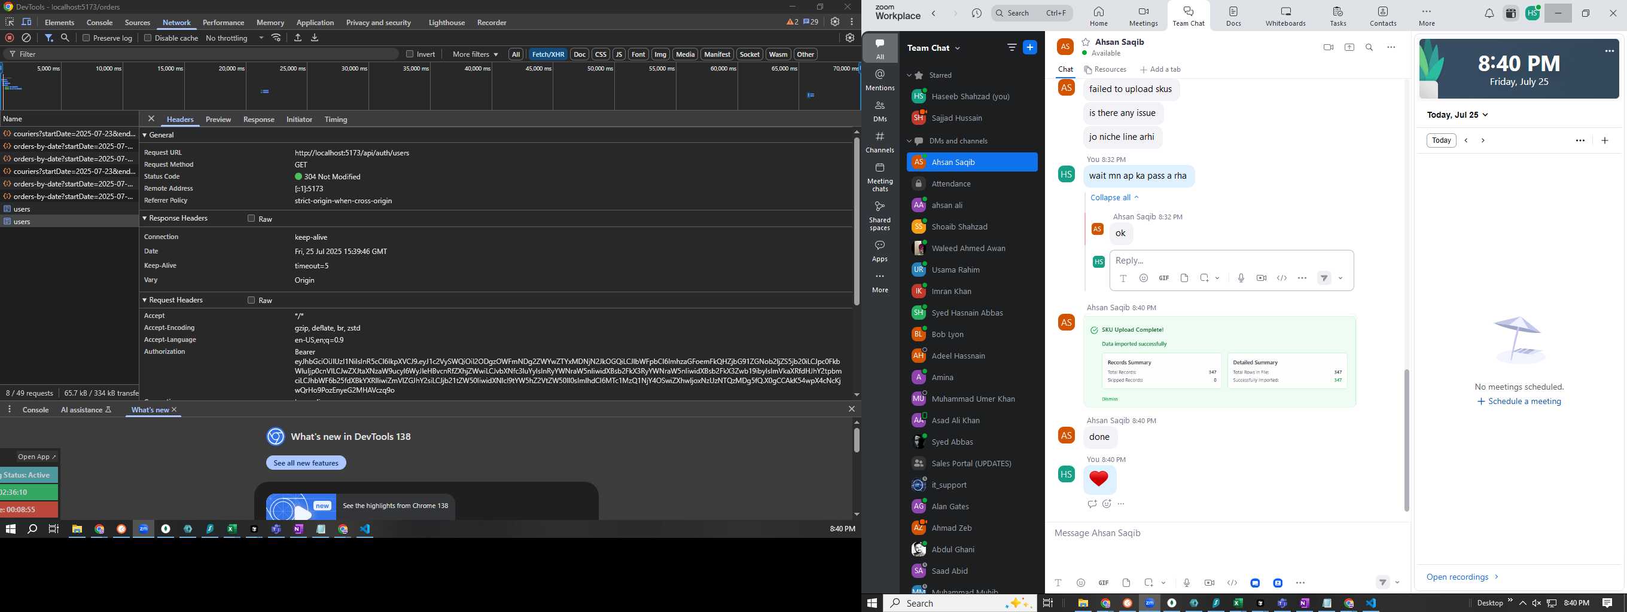Click the export HAR download icon
Screen dimensions: 1627x612
pos(315,38)
